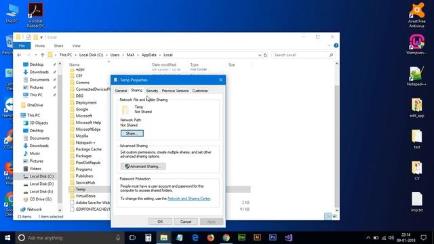This screenshot has height=244, width=434.
Task: Launch Google Chrome from the taskbar
Action: click(226, 238)
